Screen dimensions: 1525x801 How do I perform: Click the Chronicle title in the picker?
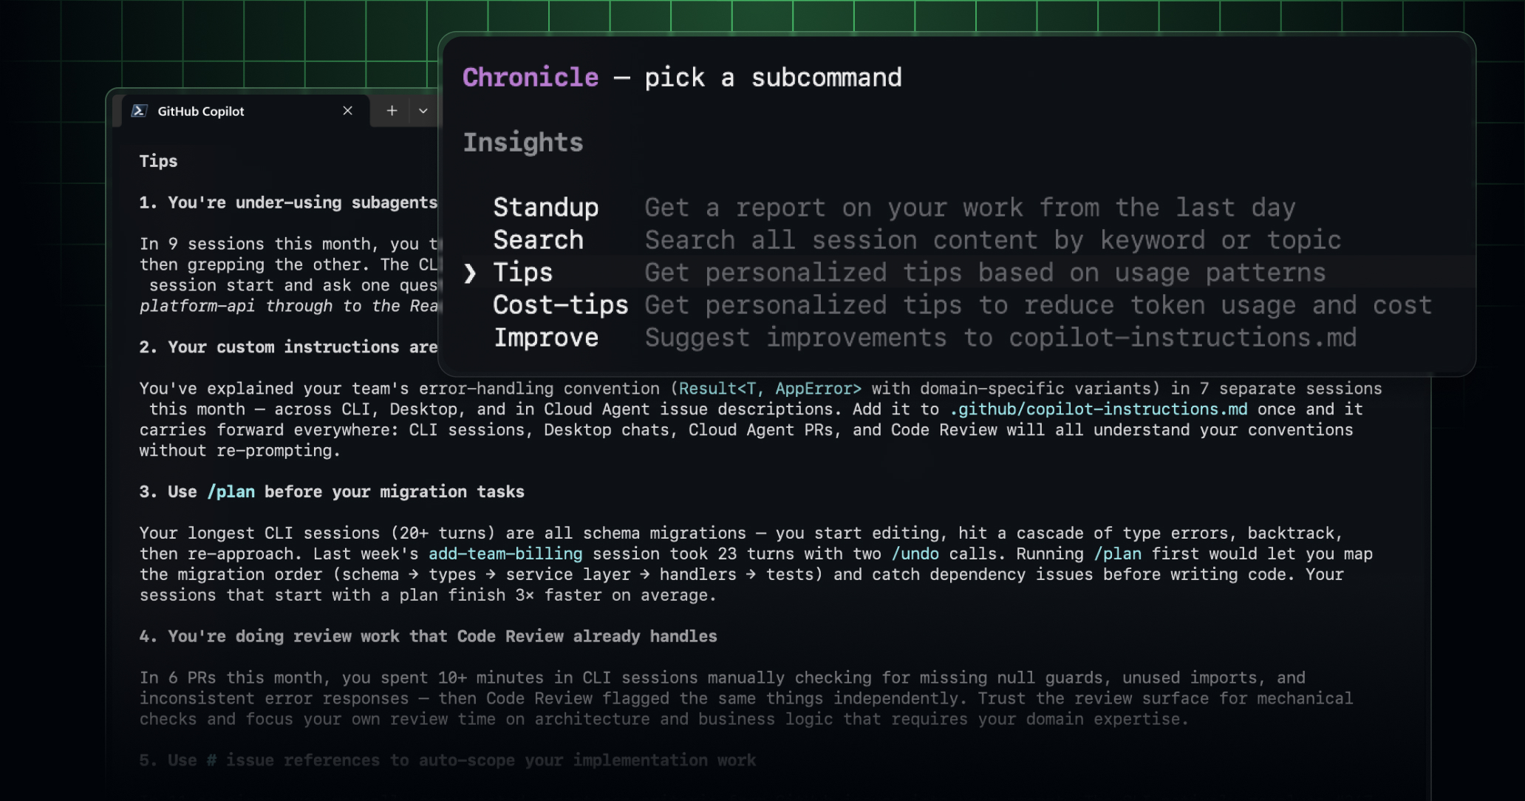[530, 78]
